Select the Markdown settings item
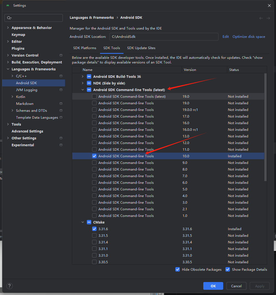The height and width of the screenshot is (295, 276). 25,104
